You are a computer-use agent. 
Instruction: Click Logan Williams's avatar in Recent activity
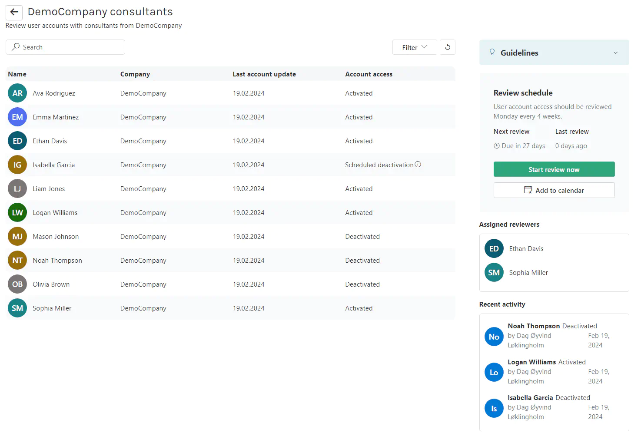pyautogui.click(x=494, y=372)
